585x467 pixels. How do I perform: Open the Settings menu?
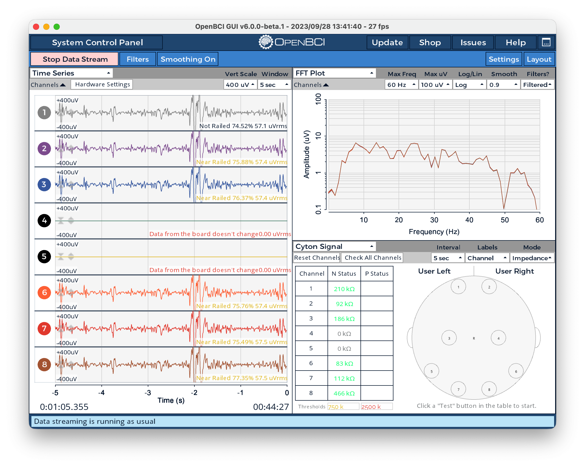[504, 59]
